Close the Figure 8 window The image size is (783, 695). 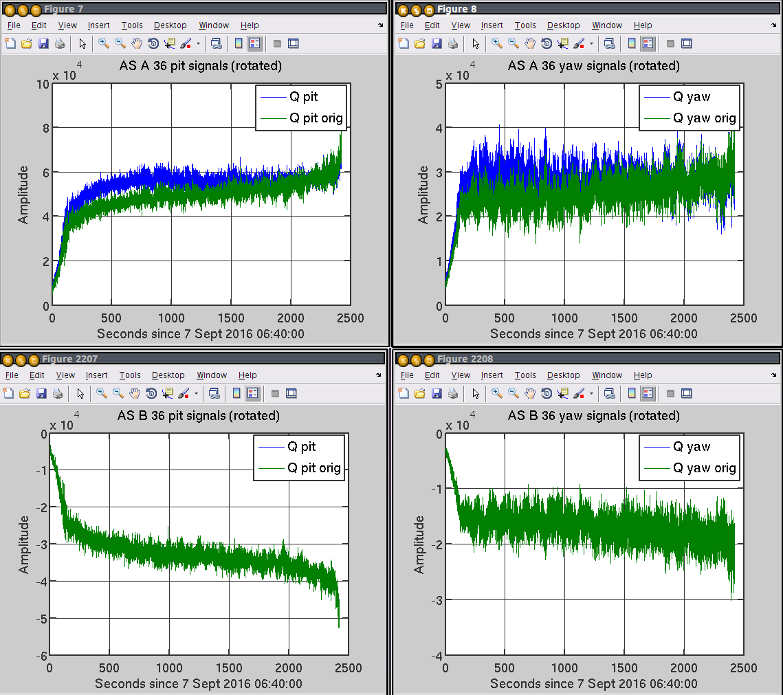pyautogui.click(x=403, y=10)
